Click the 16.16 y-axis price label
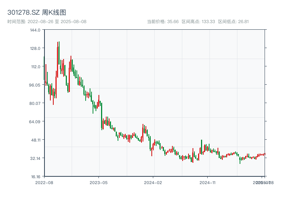 click(36, 176)
